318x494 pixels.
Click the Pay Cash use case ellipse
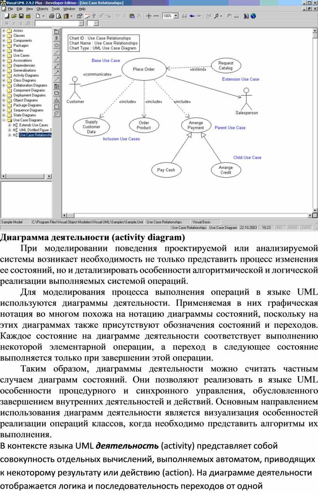[x=166, y=170]
